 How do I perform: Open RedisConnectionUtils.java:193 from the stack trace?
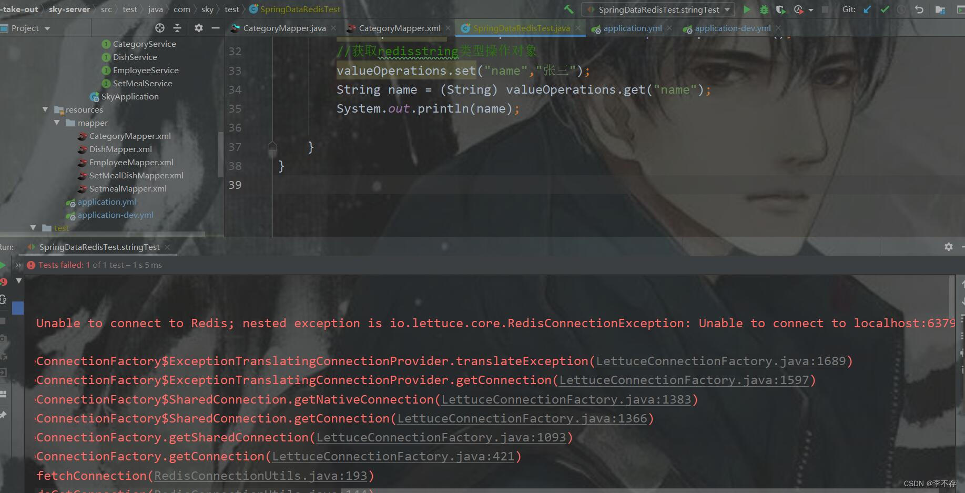[260, 476]
